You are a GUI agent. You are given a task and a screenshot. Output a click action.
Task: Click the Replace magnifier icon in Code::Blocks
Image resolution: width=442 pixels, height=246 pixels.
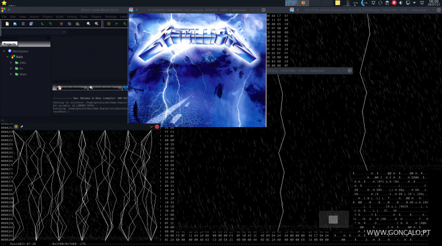click(x=96, y=24)
